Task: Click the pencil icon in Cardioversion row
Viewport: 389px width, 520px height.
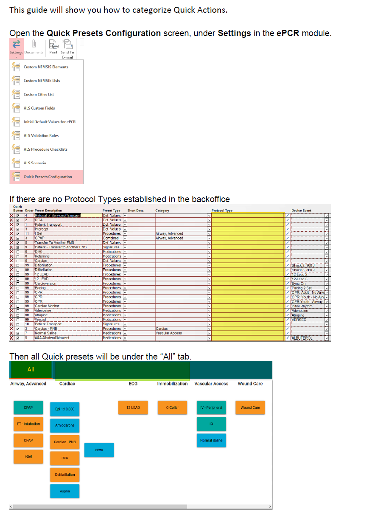Action: coord(288,283)
